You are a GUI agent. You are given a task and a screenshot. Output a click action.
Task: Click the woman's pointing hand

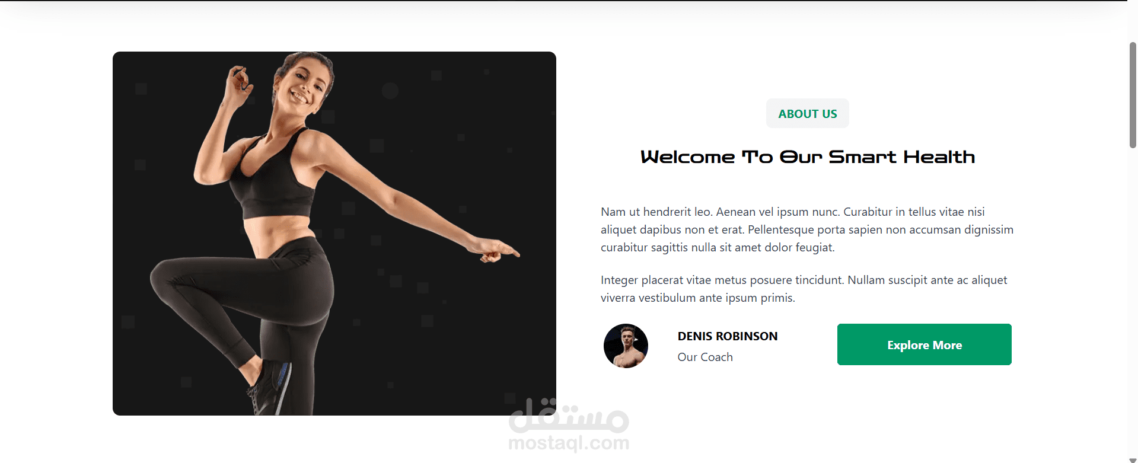click(495, 250)
